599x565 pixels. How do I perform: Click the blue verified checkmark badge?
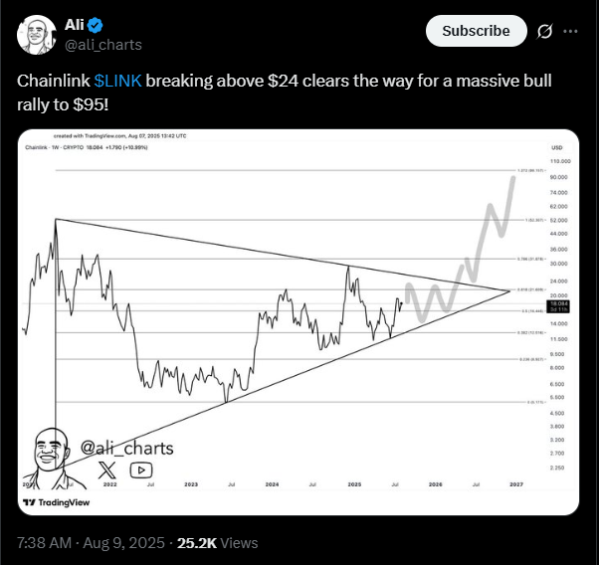coord(95,25)
